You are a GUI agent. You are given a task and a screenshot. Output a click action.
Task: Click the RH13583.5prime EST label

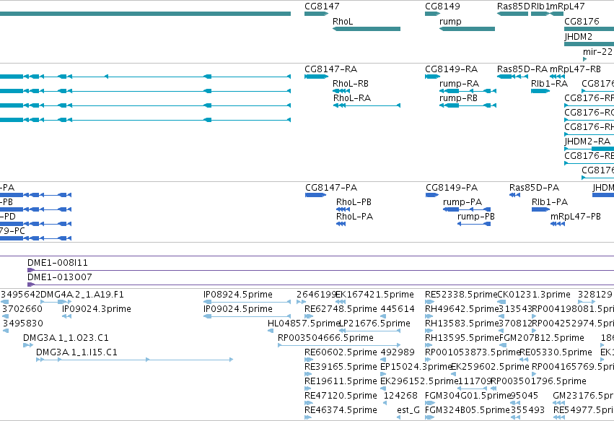pyautogui.click(x=462, y=324)
